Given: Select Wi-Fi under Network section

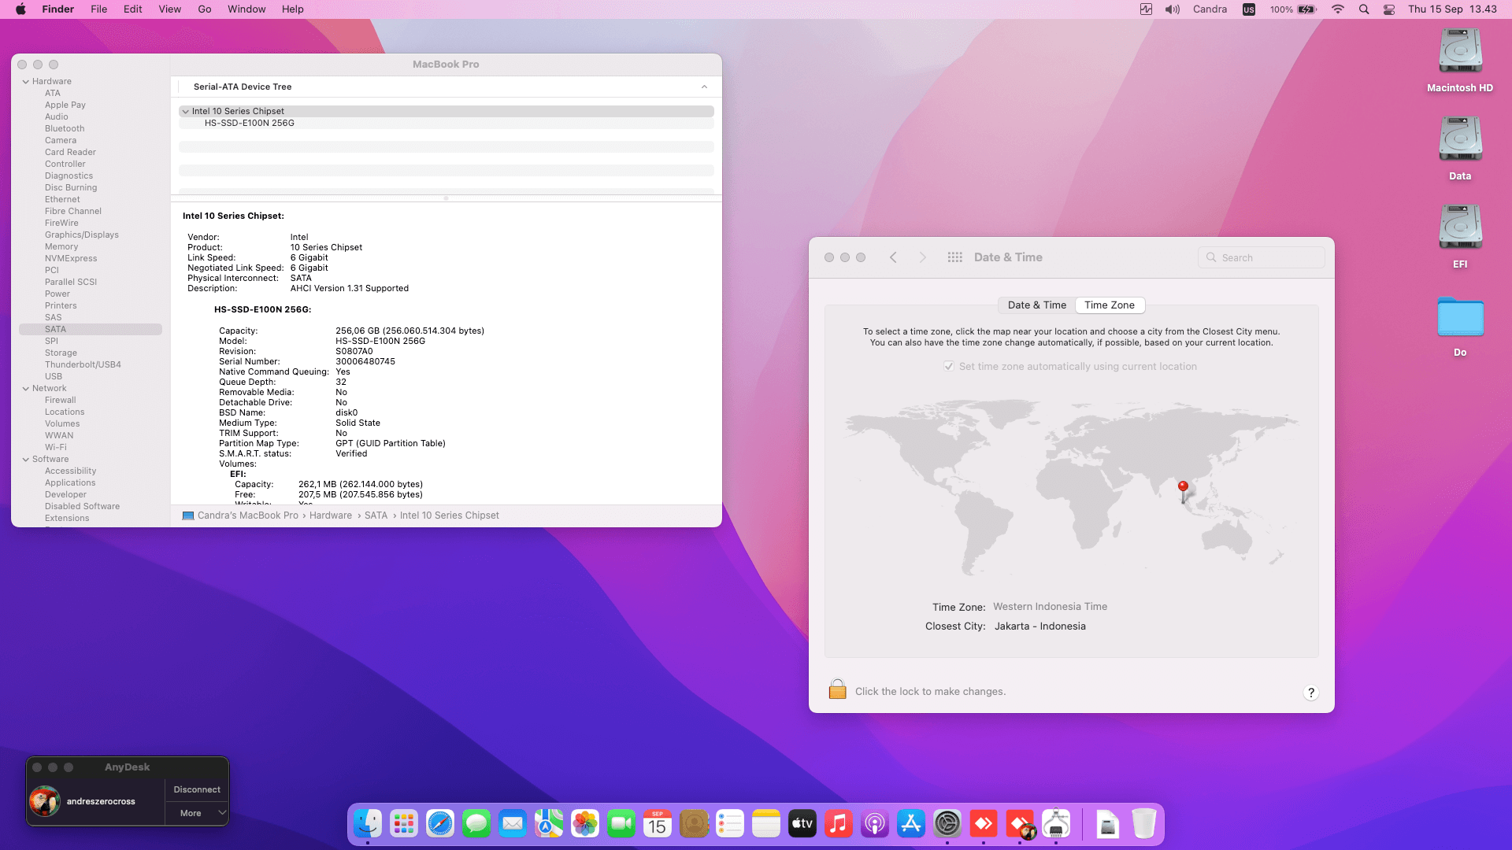Looking at the screenshot, I should [x=56, y=448].
